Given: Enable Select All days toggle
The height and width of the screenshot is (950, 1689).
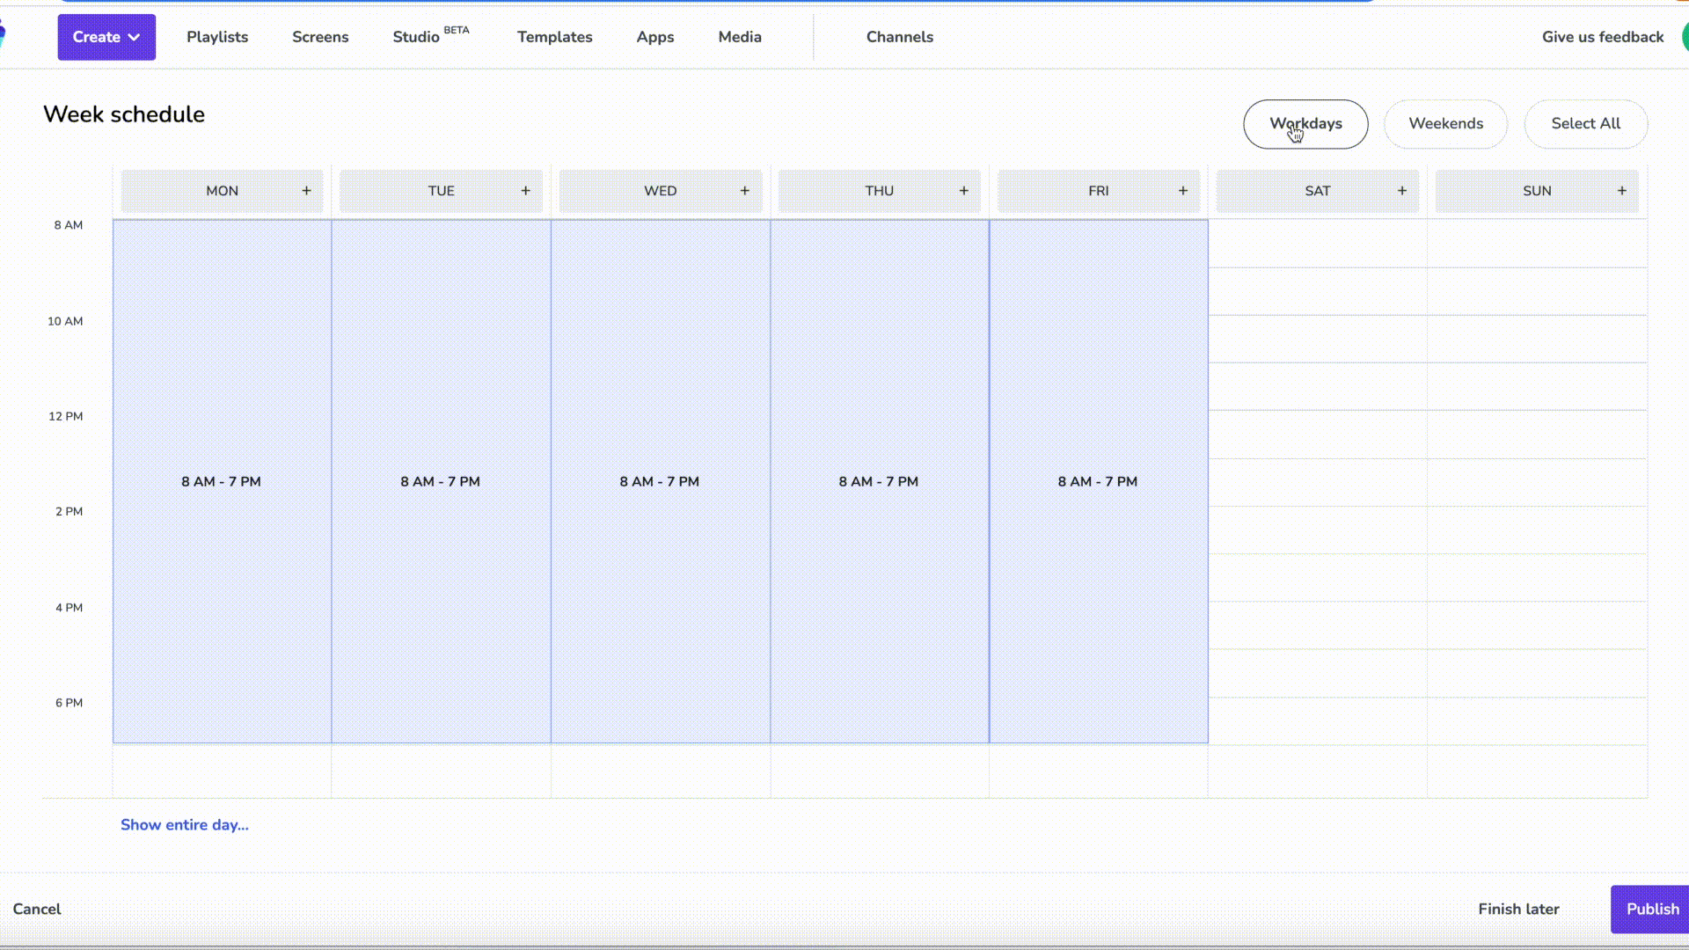Looking at the screenshot, I should pos(1586,123).
